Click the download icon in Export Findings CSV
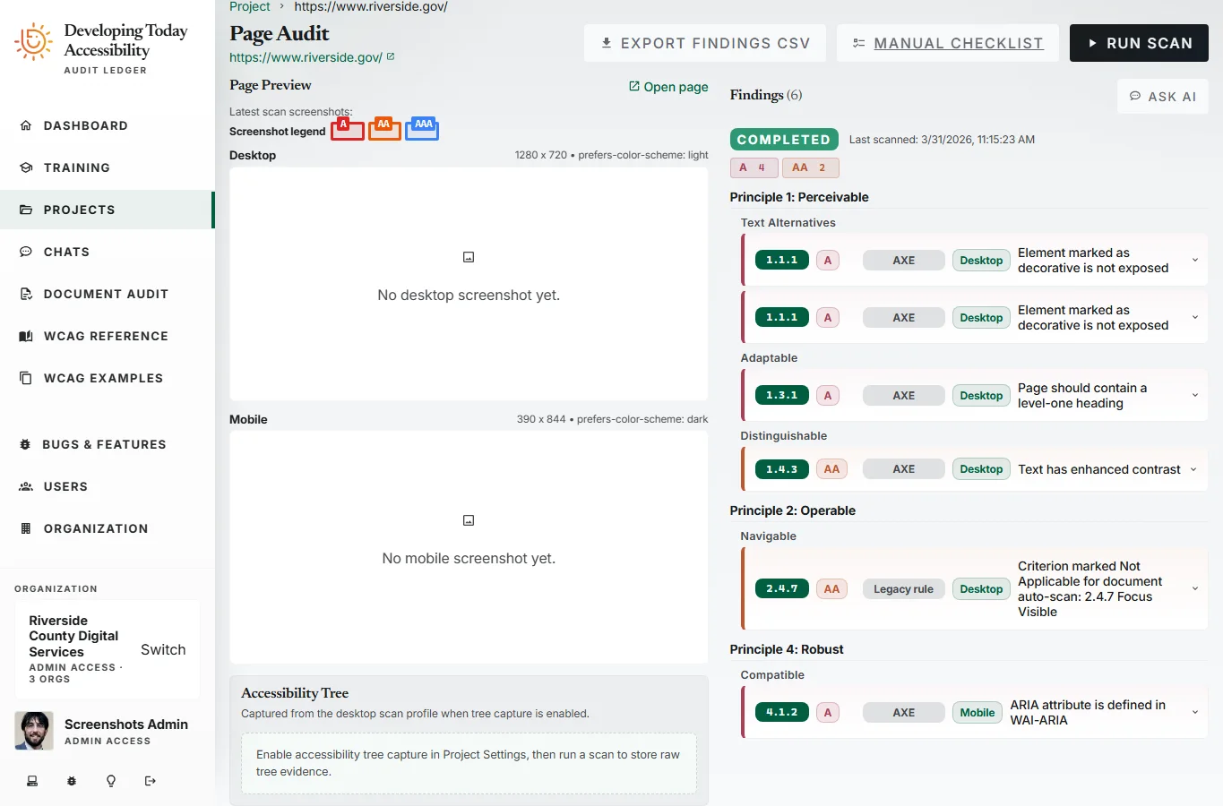 (x=607, y=43)
